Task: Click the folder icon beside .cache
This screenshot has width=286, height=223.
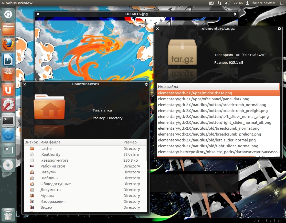Action: click(x=32, y=149)
